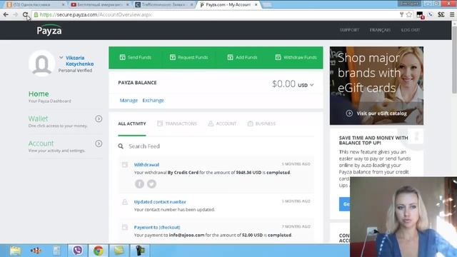Open Updated contact number link

pos(160,201)
